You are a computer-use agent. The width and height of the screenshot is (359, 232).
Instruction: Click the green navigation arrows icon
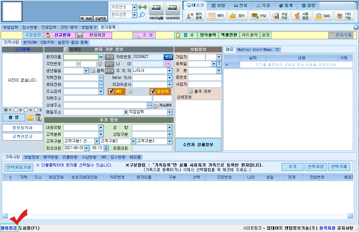point(142,7)
